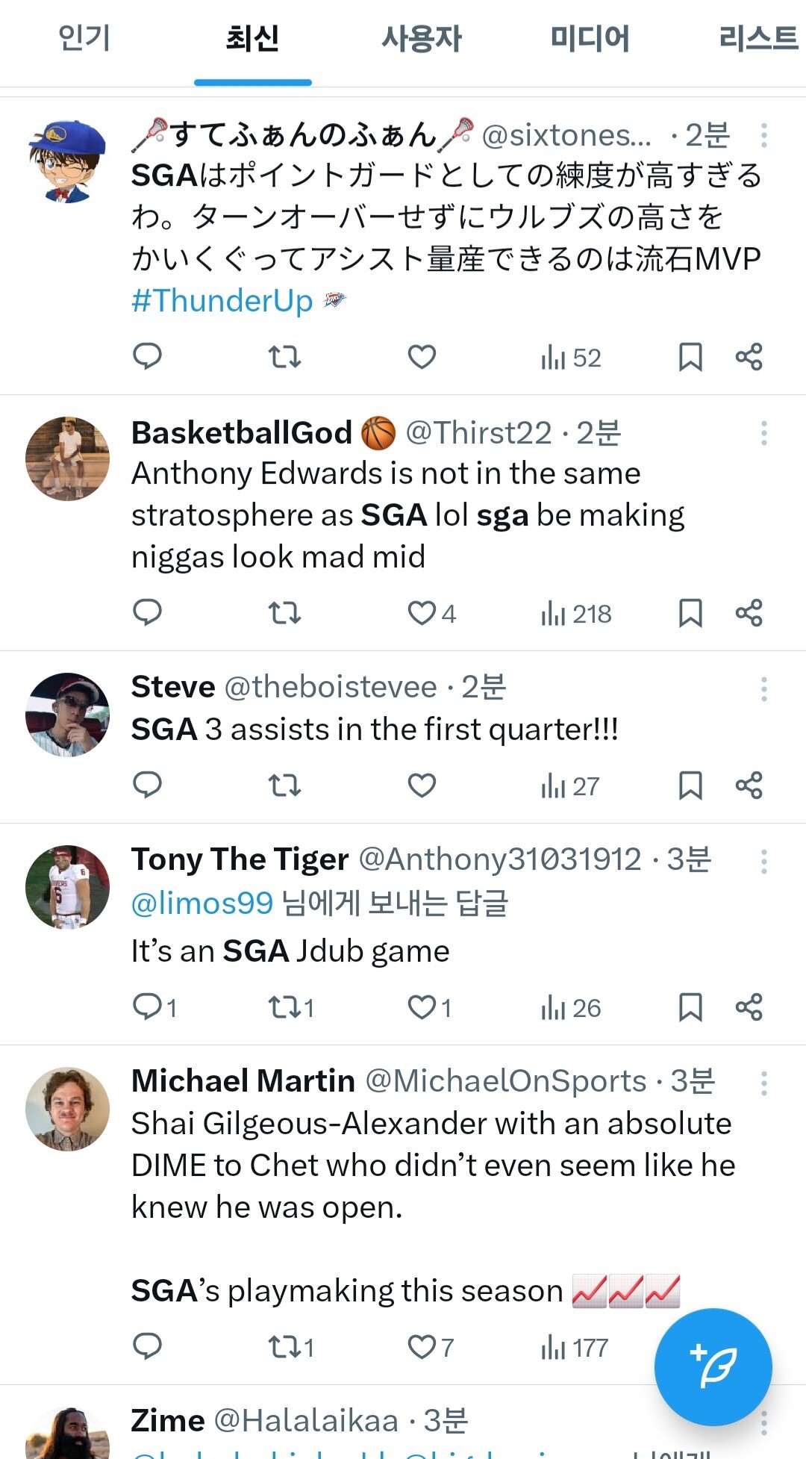806x1459 pixels.
Task: Switch to the 사용자 tab
Action: [x=422, y=39]
